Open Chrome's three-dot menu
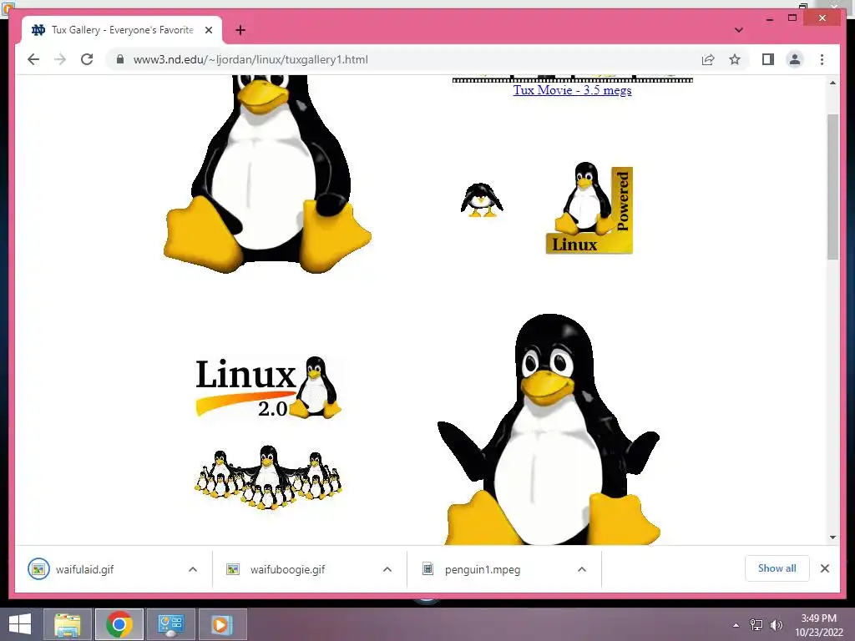Viewport: 855px width, 641px height. tap(822, 59)
